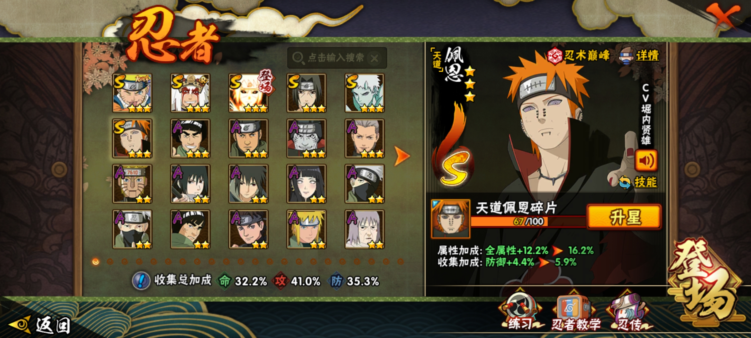Click the 天道佩恩碎片 fragment progress bar
Image resolution: width=751 pixels, height=338 pixels.
529,221
